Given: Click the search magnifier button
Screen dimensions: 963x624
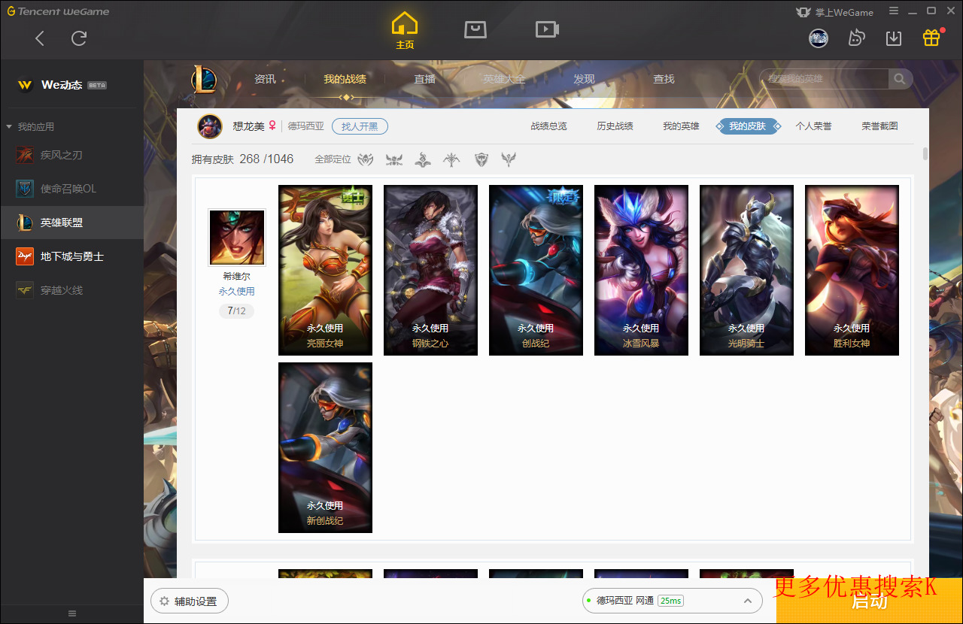Looking at the screenshot, I should [900, 79].
